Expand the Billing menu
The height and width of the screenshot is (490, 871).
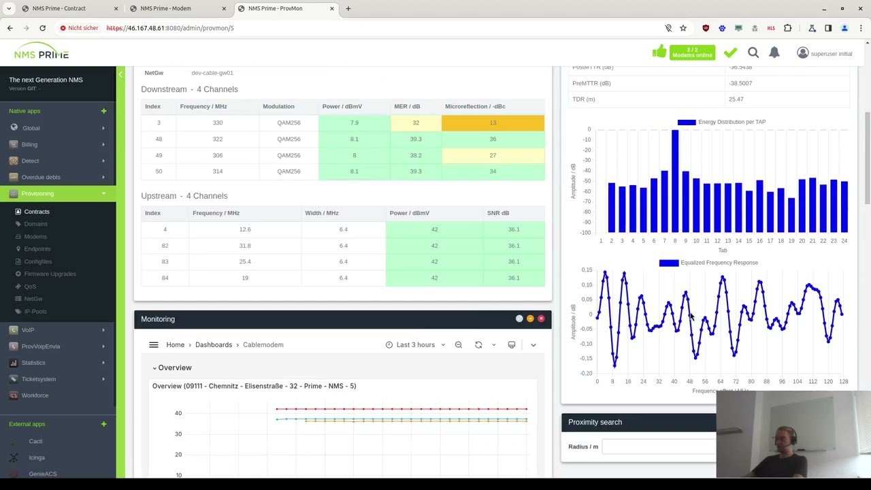point(58,144)
